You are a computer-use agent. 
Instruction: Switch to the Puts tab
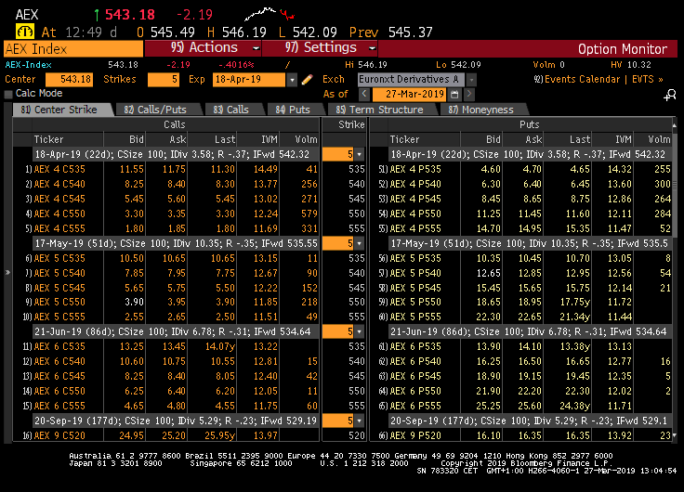294,110
